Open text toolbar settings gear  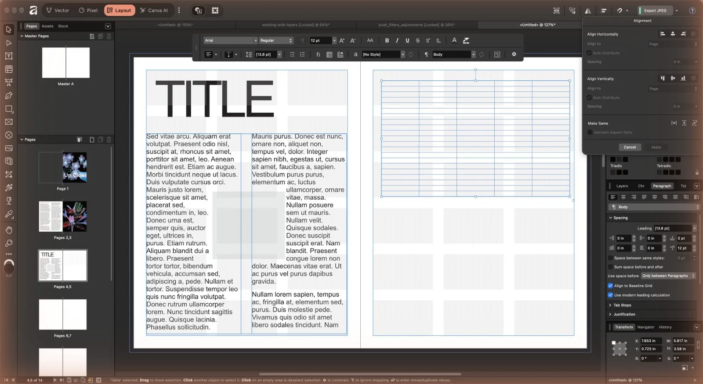[x=514, y=54]
